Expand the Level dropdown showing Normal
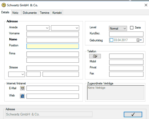The image size is (149, 119). (x=118, y=28)
